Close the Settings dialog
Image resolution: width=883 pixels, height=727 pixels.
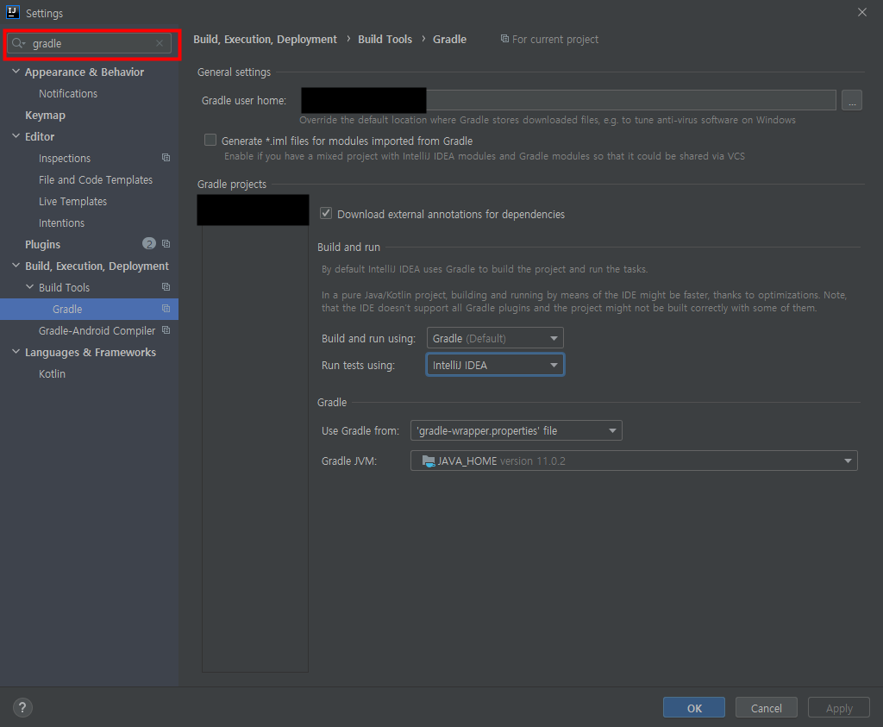(861, 12)
